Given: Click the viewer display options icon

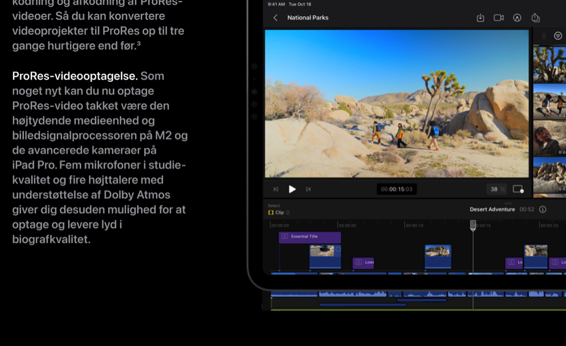Looking at the screenshot, I should pyautogui.click(x=518, y=189).
